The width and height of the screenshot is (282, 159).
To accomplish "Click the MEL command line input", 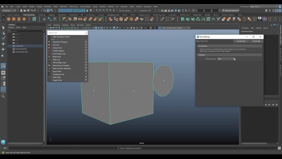I will point(63,148).
